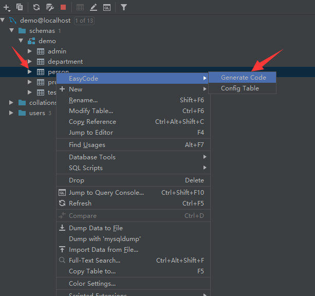Image resolution: width=315 pixels, height=296 pixels.
Task: Click the Duplicate data source icon
Action: click(x=20, y=7)
